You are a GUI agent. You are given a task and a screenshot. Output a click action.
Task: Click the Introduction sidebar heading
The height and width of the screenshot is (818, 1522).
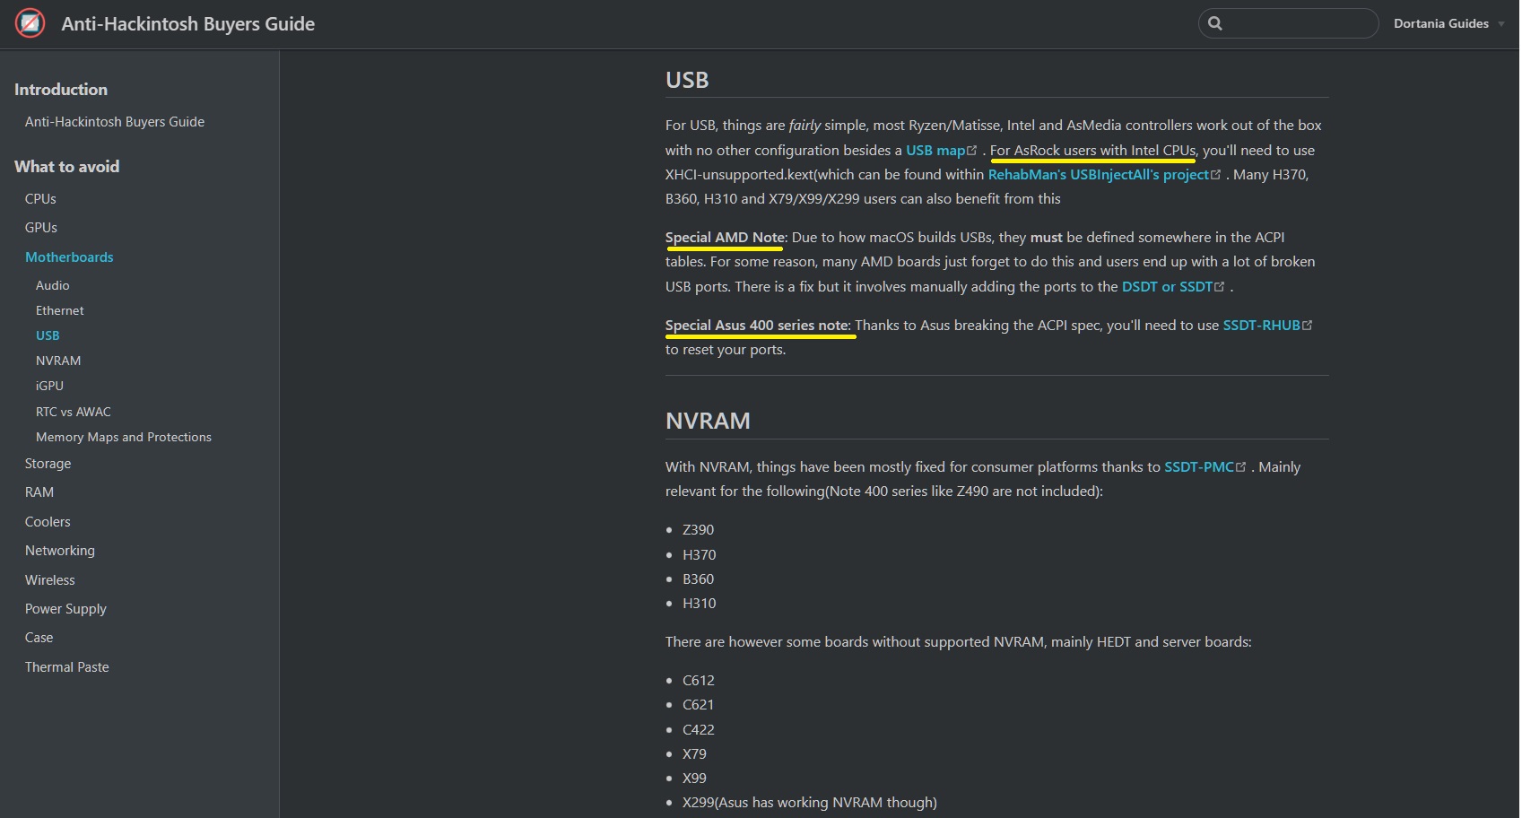[x=61, y=90]
